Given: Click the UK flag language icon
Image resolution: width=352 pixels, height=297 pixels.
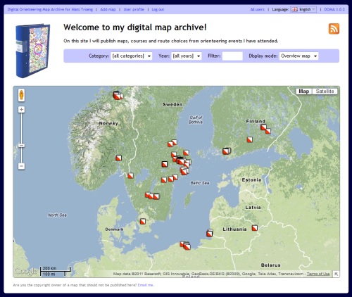Looking at the screenshot, I should click(294, 9).
